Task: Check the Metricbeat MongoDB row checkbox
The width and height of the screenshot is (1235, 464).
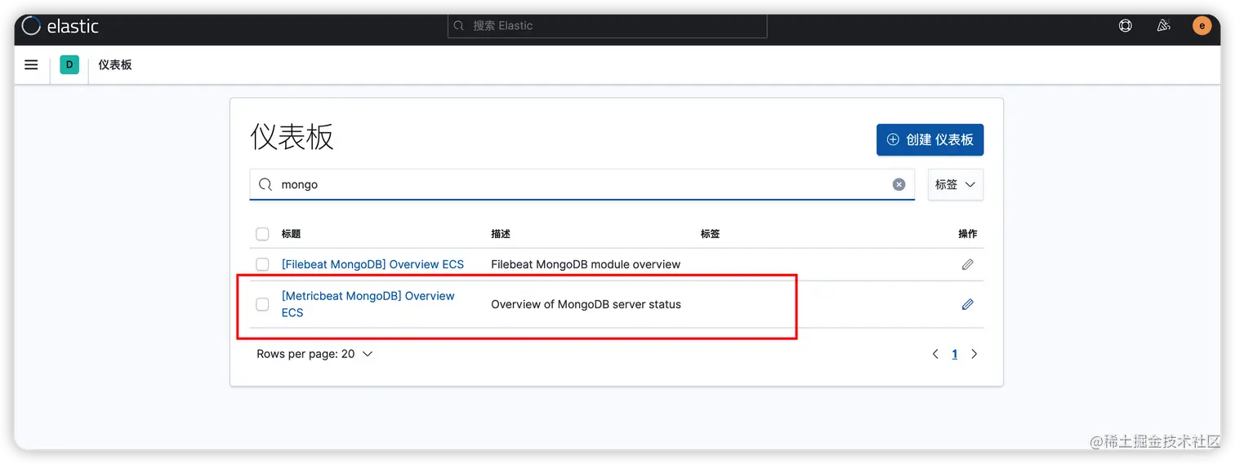Action: [262, 304]
